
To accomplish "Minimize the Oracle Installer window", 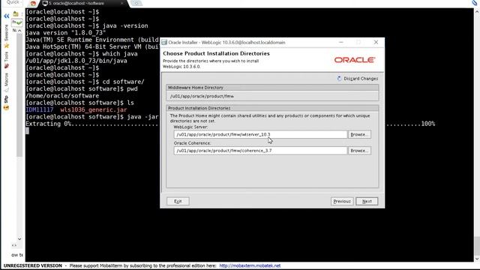I will click(341, 42).
